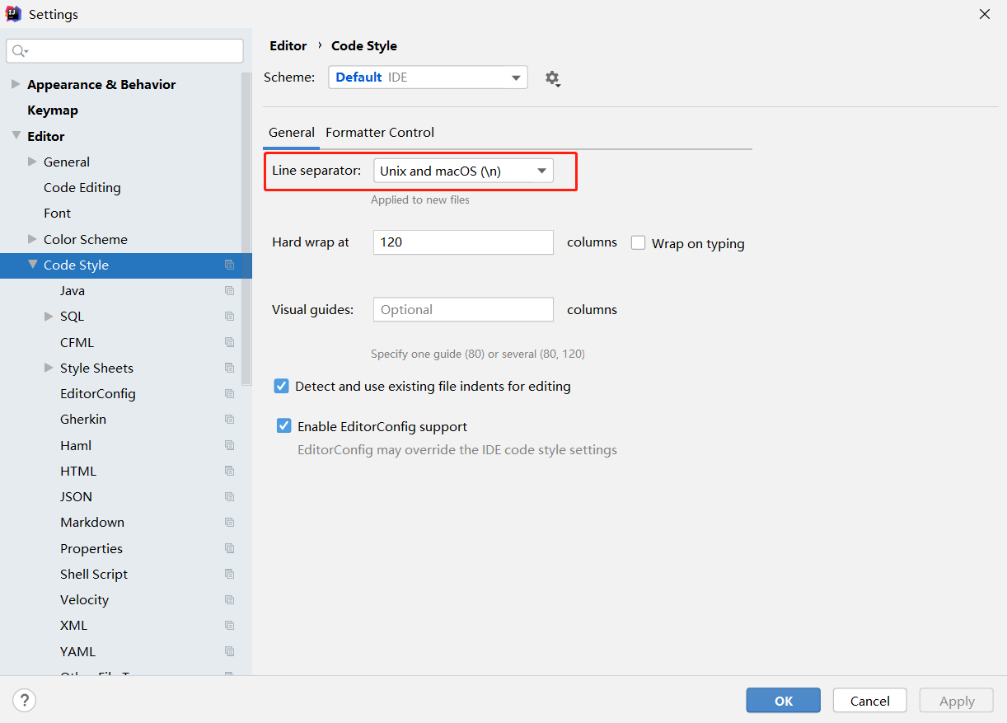Click the Hard wrap at field

click(463, 242)
